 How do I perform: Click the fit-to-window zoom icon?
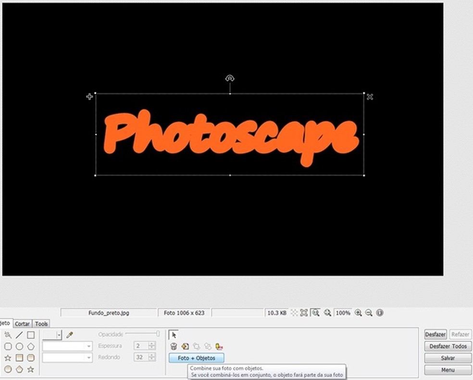[x=304, y=313]
